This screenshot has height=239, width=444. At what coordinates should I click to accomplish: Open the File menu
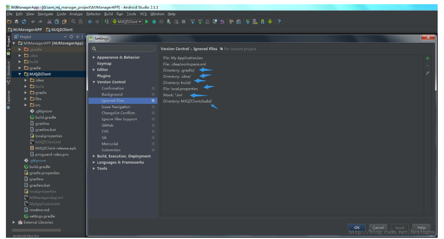click(x=10, y=14)
